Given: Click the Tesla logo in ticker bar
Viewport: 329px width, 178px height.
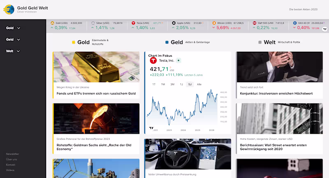Looking at the screenshot, I should tap(133, 23).
